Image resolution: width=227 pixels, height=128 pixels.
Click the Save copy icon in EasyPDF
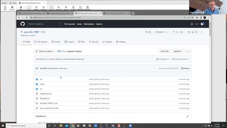12,8
